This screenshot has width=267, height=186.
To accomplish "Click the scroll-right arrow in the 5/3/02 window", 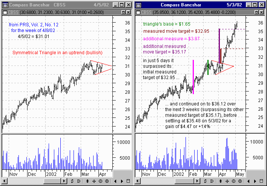I will 197,181.
